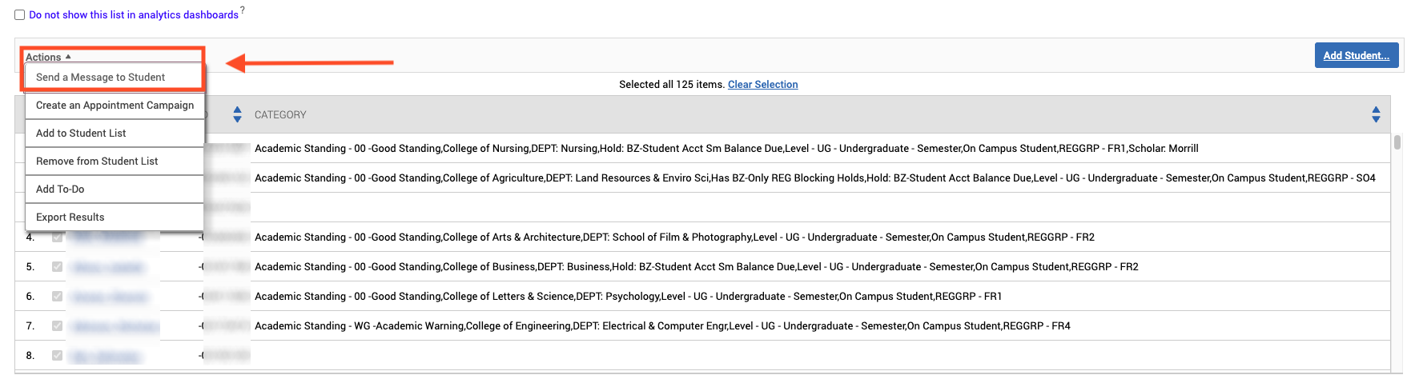Choose Remove from Student List
The height and width of the screenshot is (383, 1407).
coord(115,162)
